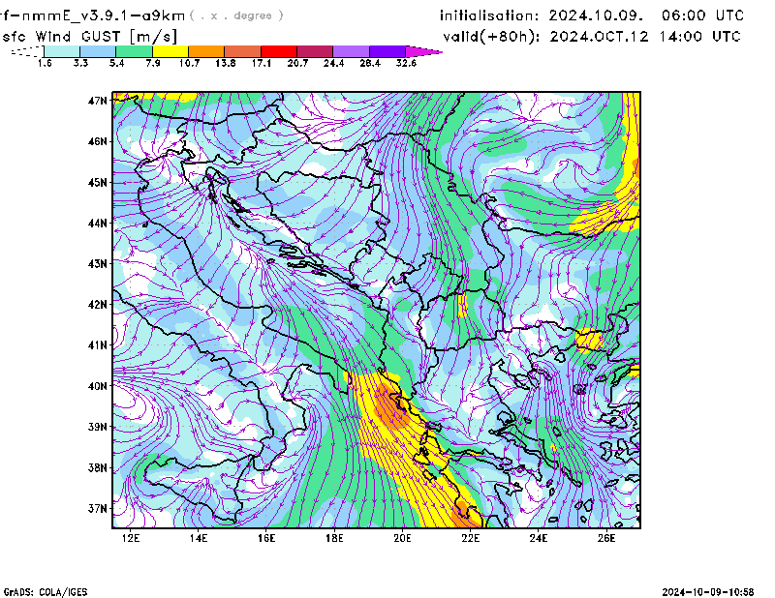Click the 14E longitude label
The width and height of the screenshot is (775, 598).
tap(199, 538)
